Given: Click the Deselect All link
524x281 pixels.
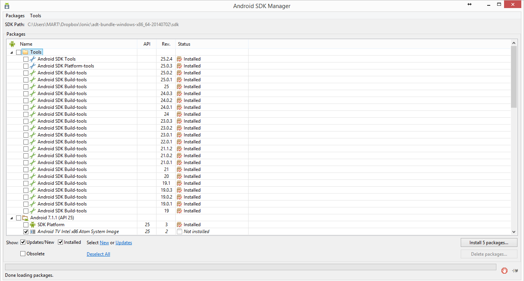Looking at the screenshot, I should (98, 254).
